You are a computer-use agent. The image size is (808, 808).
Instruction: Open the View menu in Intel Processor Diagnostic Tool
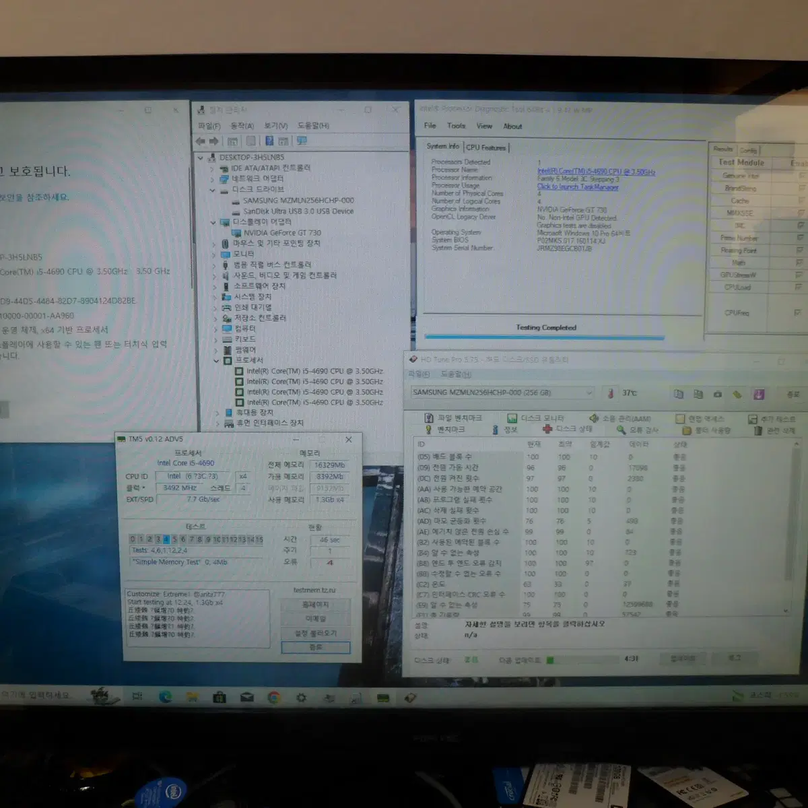point(484,126)
